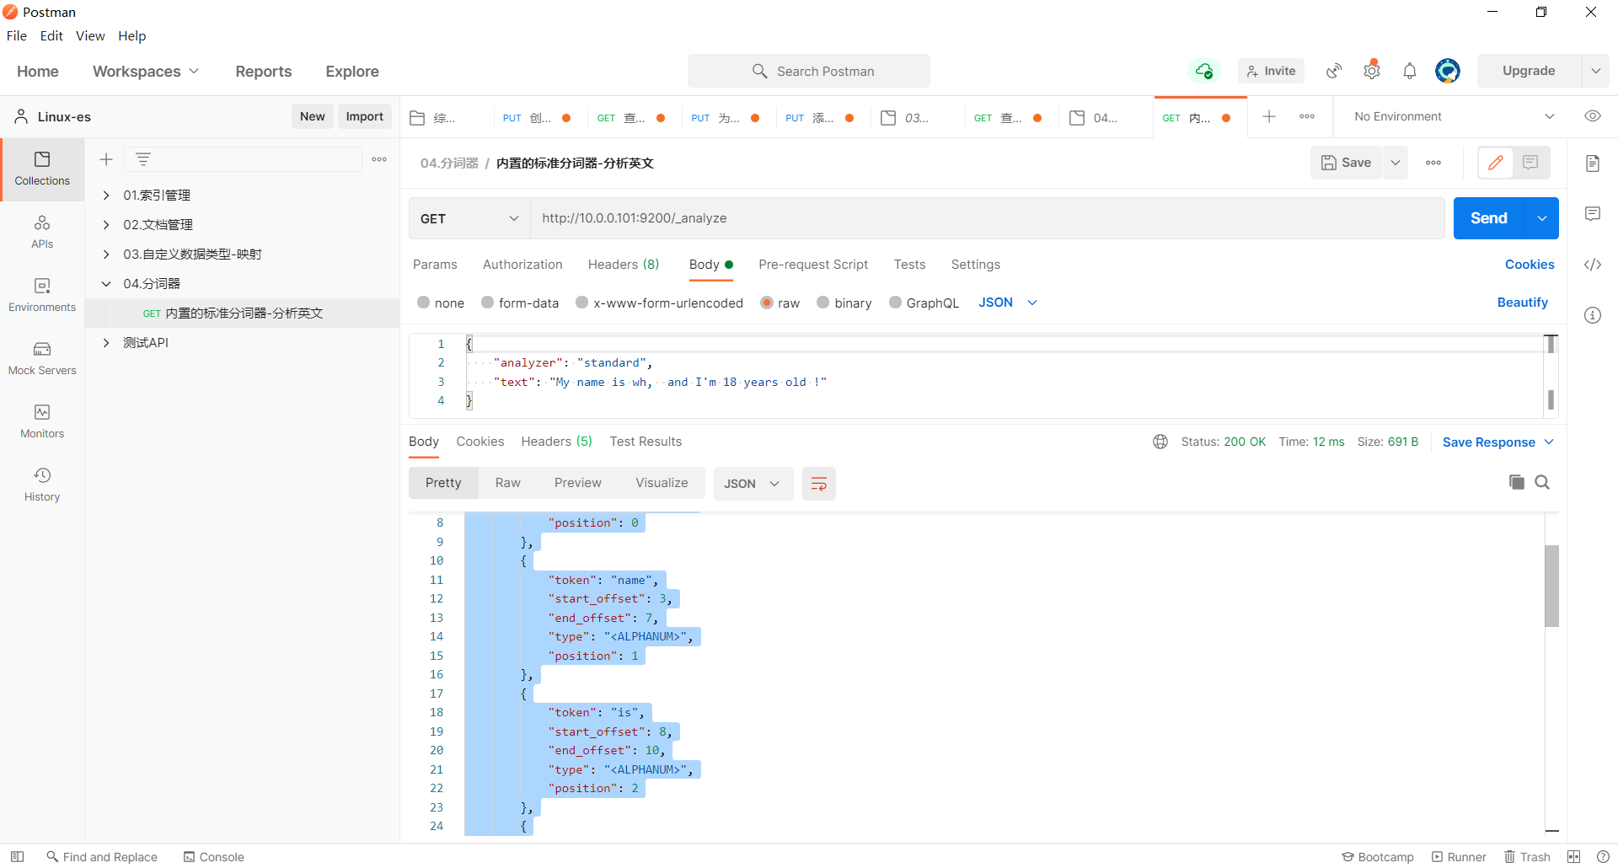
Task: Open the HTTP method GET dropdown
Action: click(x=469, y=218)
